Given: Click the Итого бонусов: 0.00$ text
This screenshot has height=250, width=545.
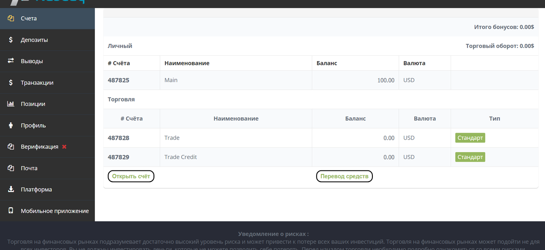Looking at the screenshot, I should [x=504, y=27].
